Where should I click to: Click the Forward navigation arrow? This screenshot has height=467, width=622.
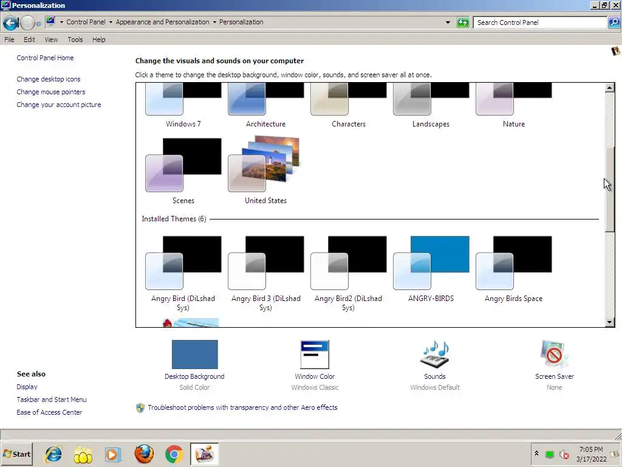pyautogui.click(x=27, y=22)
